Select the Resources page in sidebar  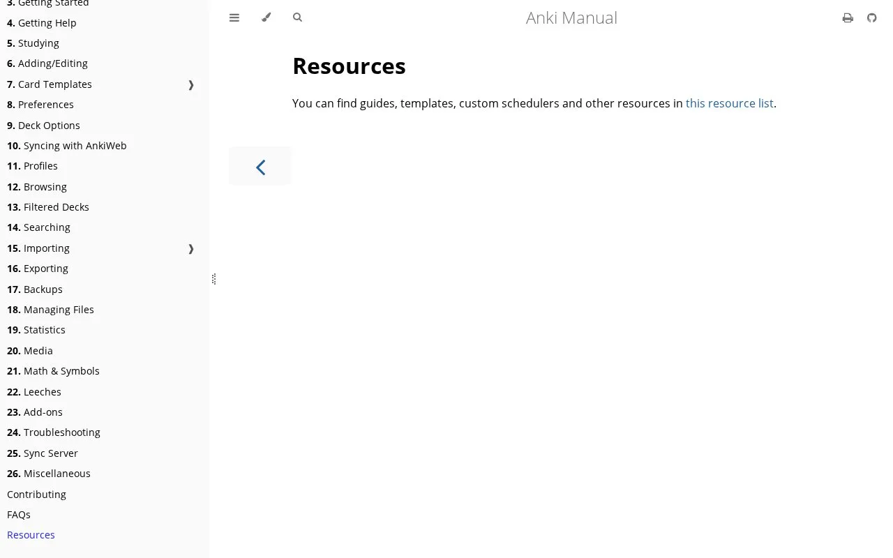point(31,535)
